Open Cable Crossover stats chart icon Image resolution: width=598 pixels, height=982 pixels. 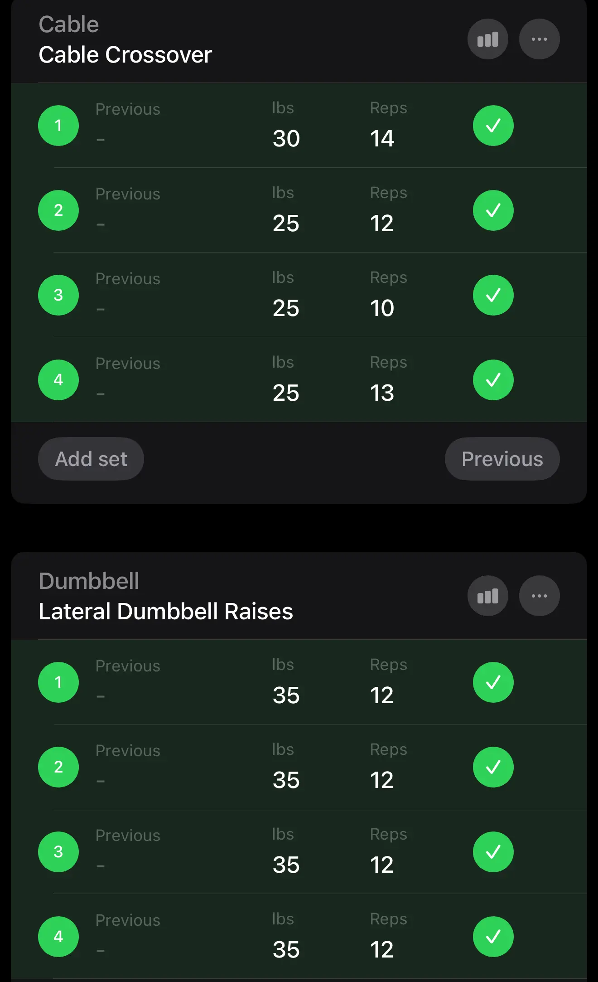(x=487, y=39)
